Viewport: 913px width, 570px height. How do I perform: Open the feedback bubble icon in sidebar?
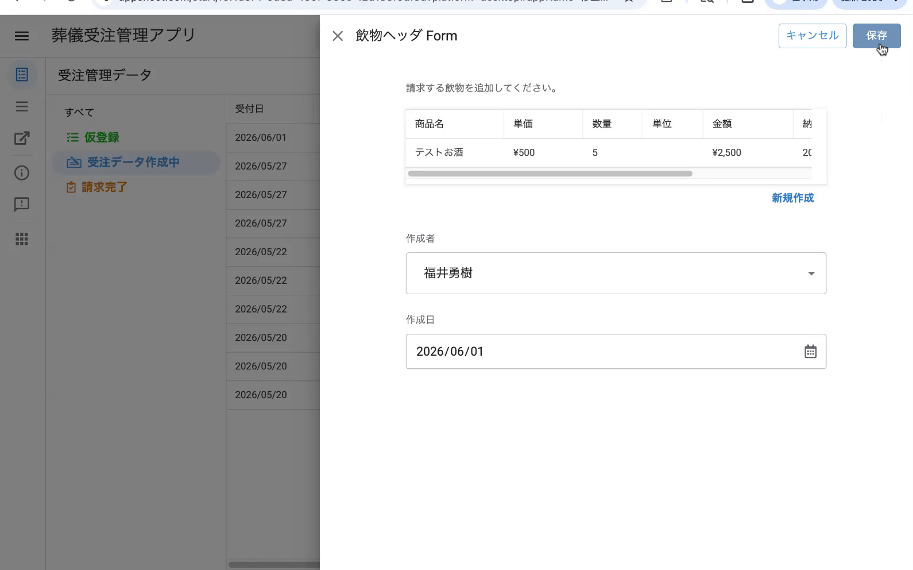pyautogui.click(x=22, y=205)
